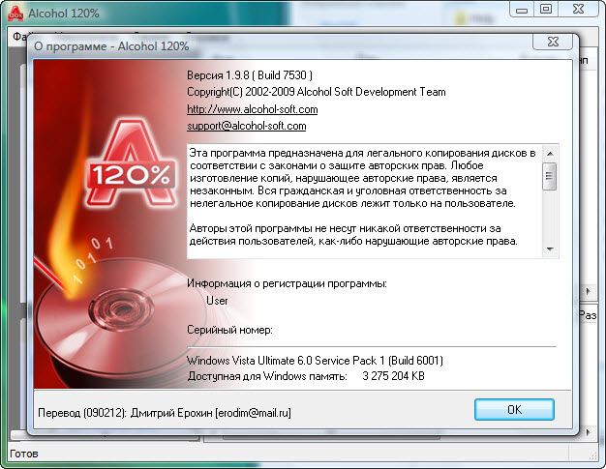Viewport: 606px width, 469px height.
Task: Open the support@alcohol-soft.com email link
Action: [247, 126]
